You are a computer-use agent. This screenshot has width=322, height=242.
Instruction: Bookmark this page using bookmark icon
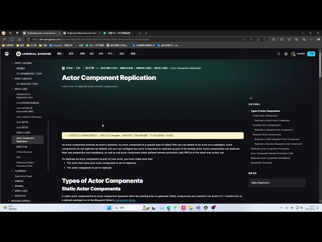[251, 98]
